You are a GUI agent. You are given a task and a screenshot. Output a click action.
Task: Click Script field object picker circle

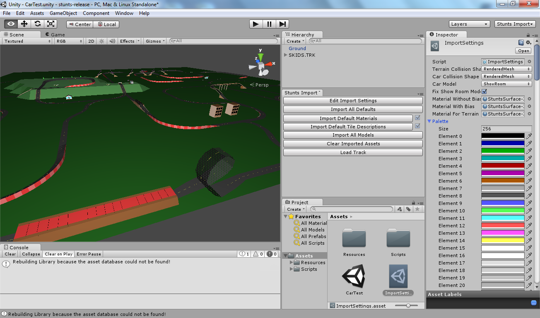[x=529, y=62]
